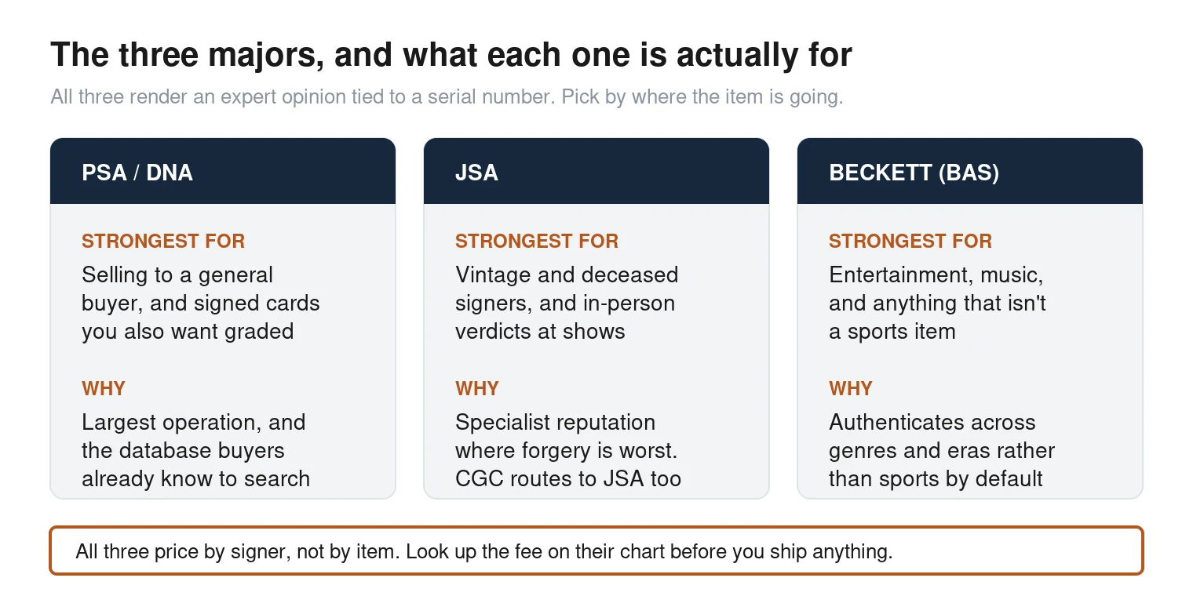Click the WHY label in the JSA card

click(477, 388)
